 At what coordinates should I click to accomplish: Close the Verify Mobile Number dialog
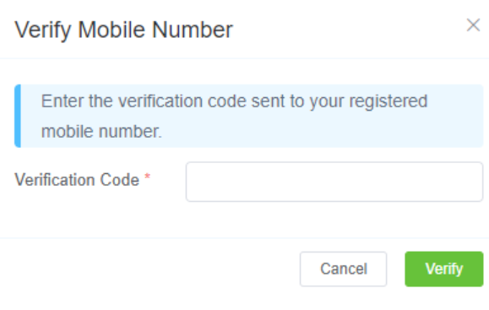click(x=473, y=25)
